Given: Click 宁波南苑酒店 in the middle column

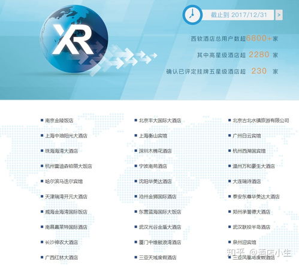Looking at the screenshot, I should pos(153,166).
